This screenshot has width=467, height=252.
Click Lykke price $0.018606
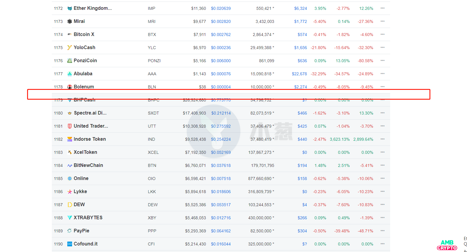click(221, 192)
